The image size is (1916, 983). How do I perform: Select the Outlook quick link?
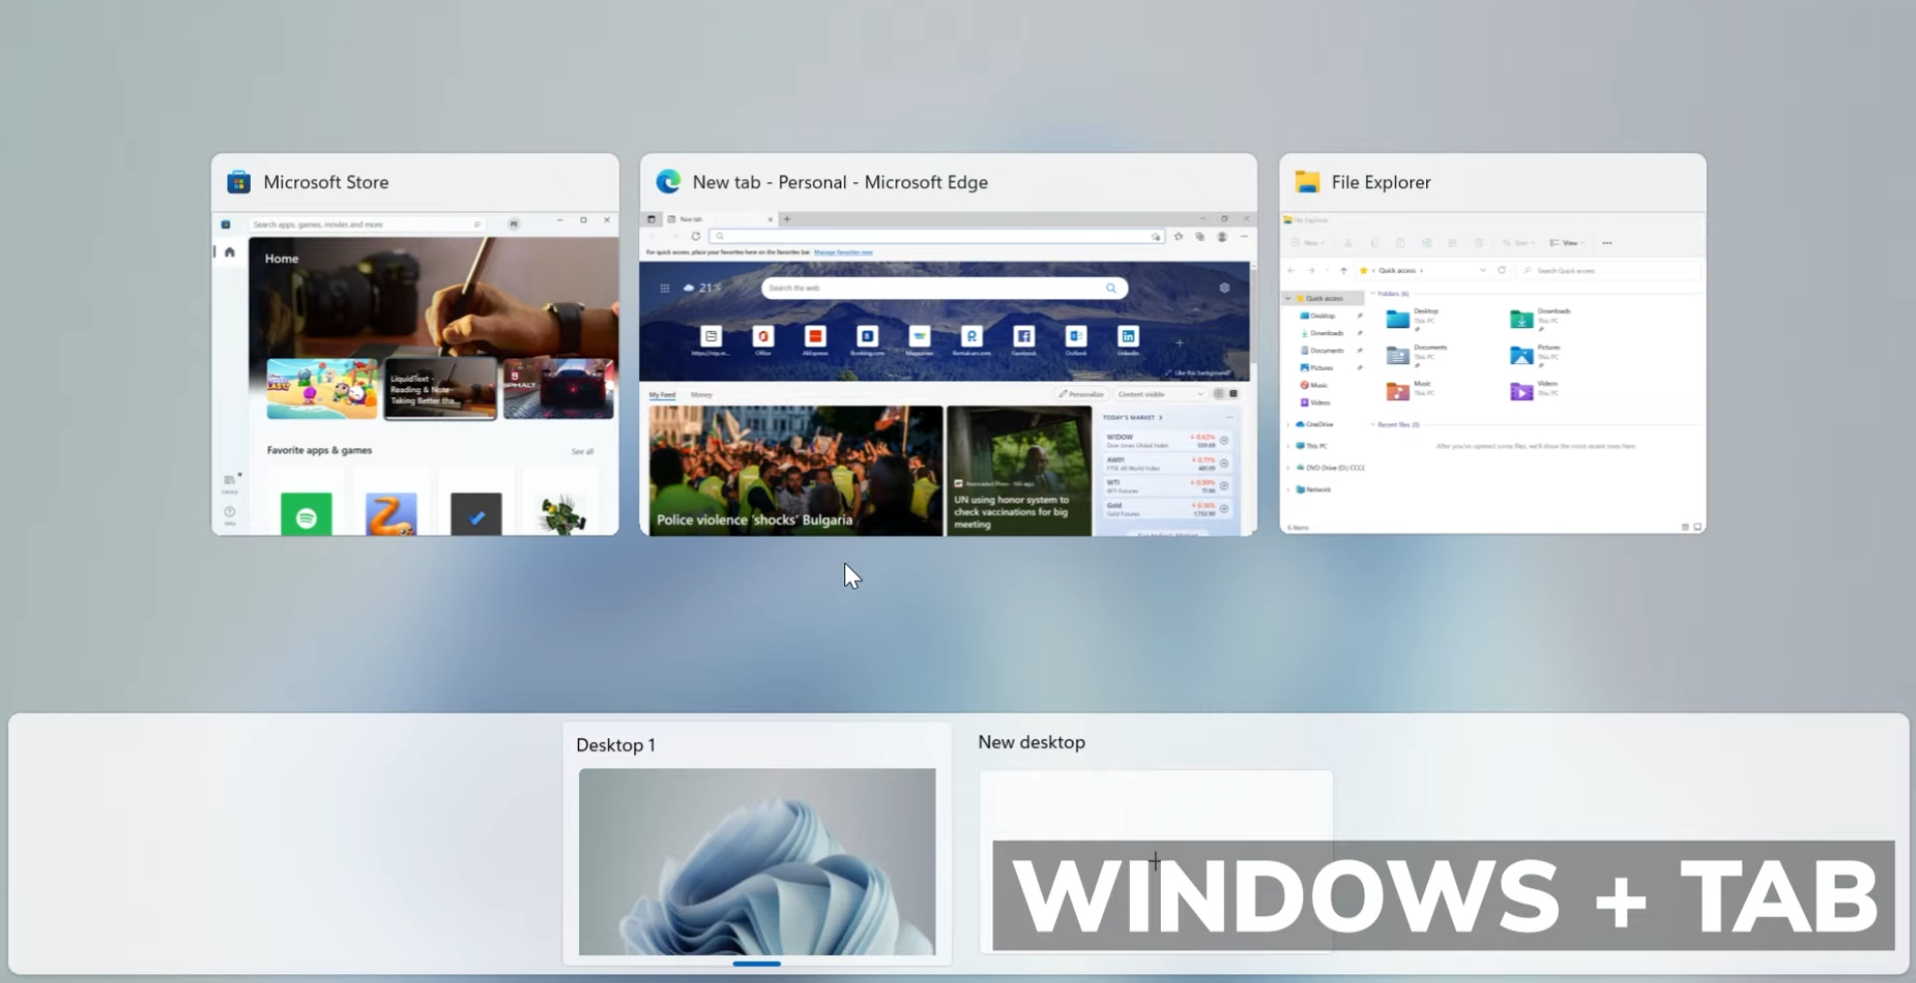pos(1076,336)
